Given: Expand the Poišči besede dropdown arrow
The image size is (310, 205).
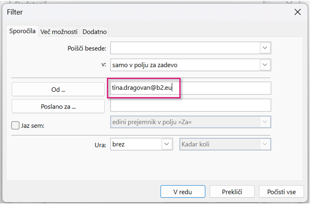Looking at the screenshot, I should (x=265, y=48).
